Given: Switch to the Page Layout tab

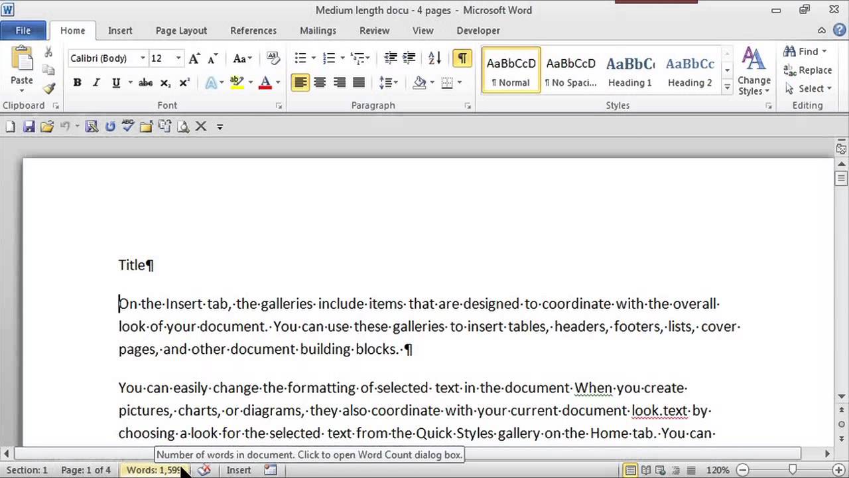Looking at the screenshot, I should click(181, 31).
